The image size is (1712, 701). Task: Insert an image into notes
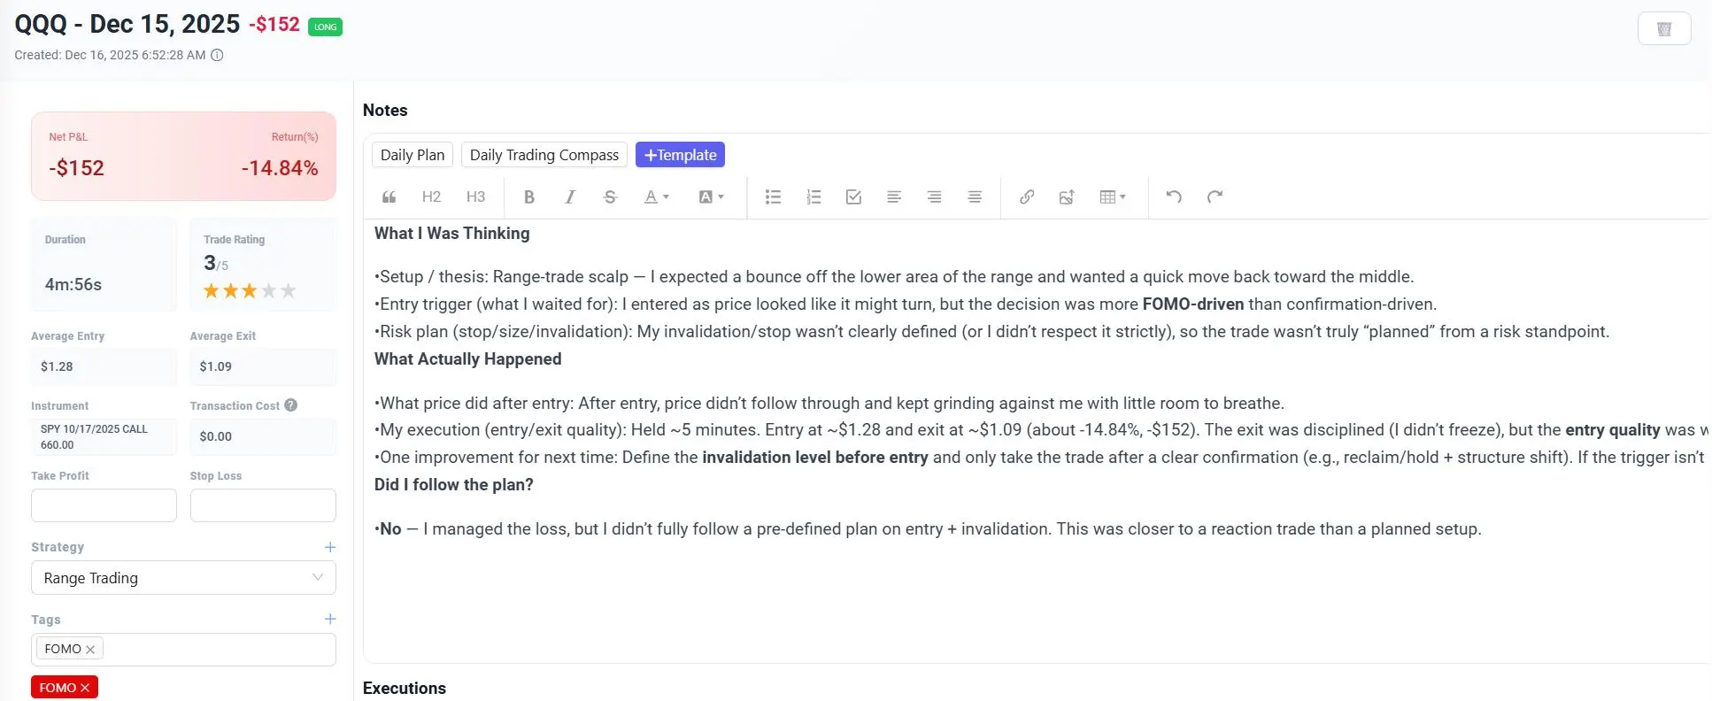tap(1067, 197)
